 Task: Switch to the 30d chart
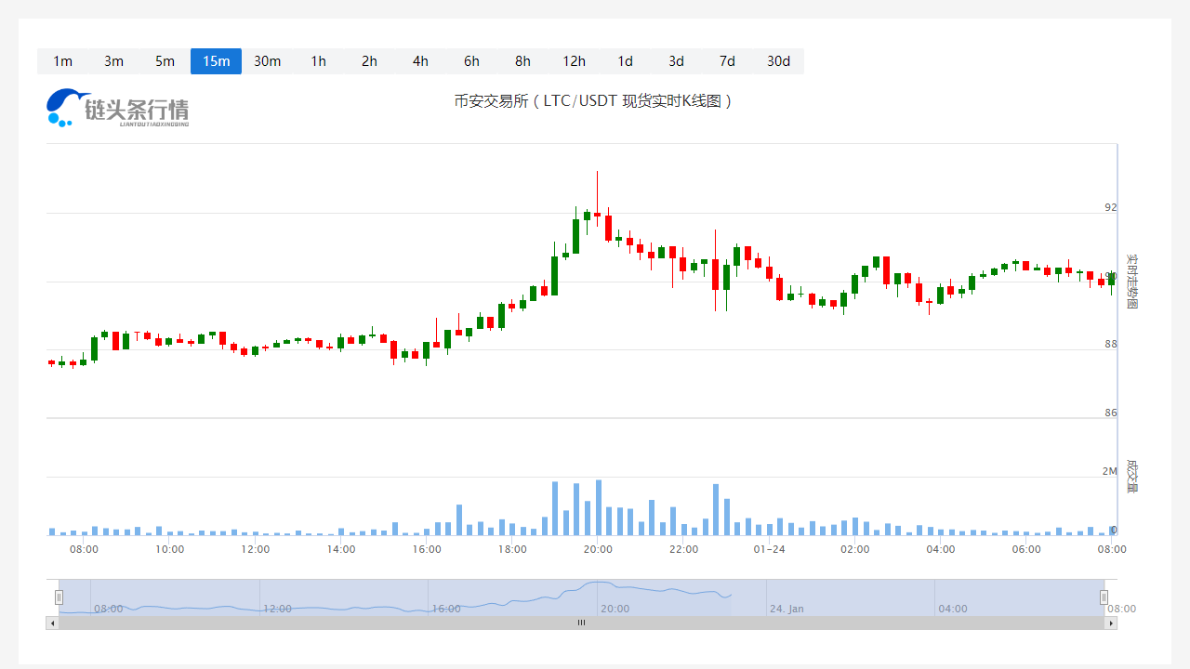(778, 61)
